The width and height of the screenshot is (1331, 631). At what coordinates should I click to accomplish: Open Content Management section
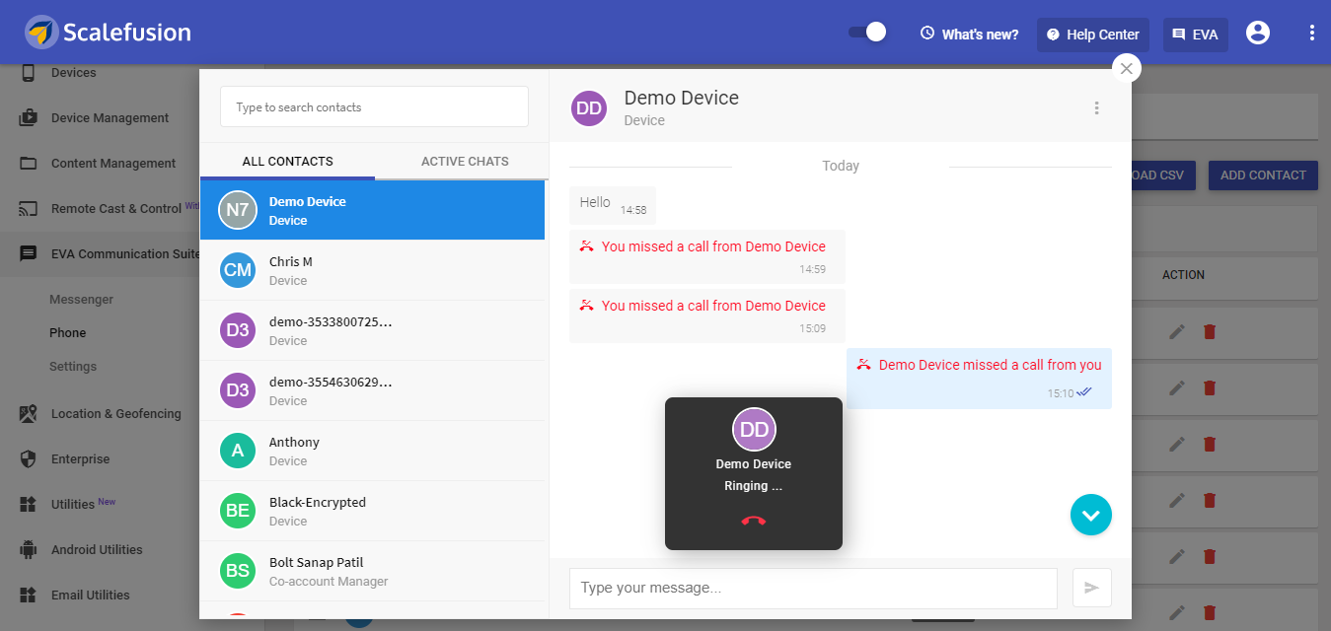pos(113,163)
